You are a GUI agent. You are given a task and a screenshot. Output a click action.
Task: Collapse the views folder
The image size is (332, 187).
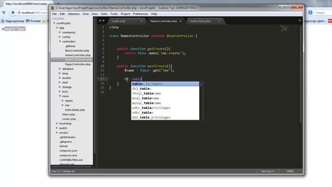[60, 96]
